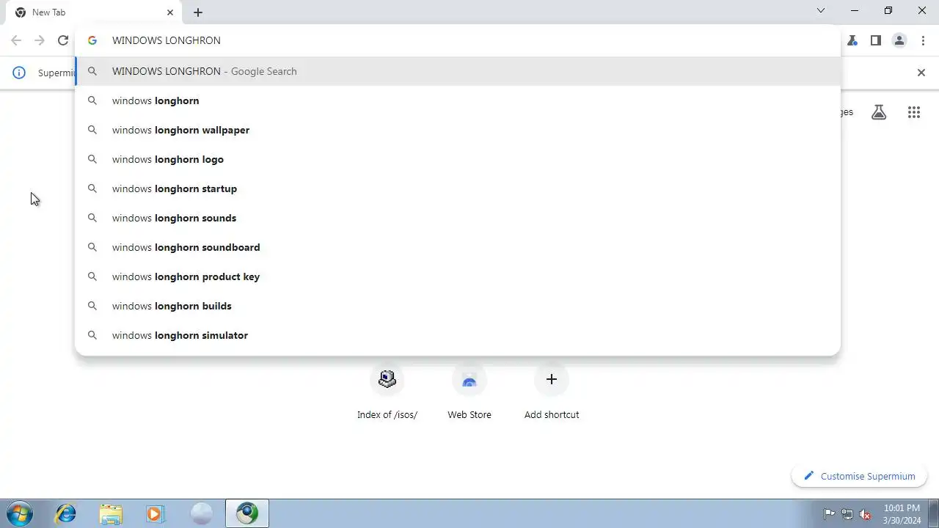939x528 pixels.
Task: Open Google apps grid
Action: (913, 112)
